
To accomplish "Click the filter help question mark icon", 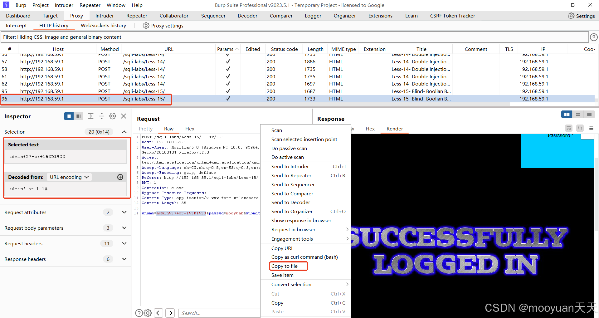I will coord(594,37).
